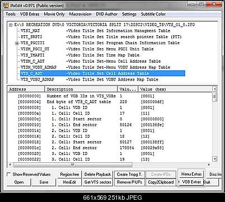Click the Address column header
Screen dimensions: 225x202
click(26, 89)
